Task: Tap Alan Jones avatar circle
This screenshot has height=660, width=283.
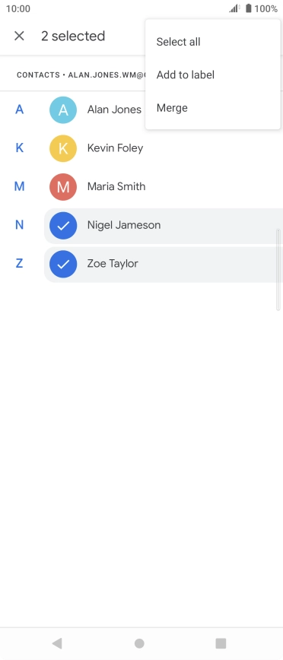Action: pyautogui.click(x=63, y=109)
